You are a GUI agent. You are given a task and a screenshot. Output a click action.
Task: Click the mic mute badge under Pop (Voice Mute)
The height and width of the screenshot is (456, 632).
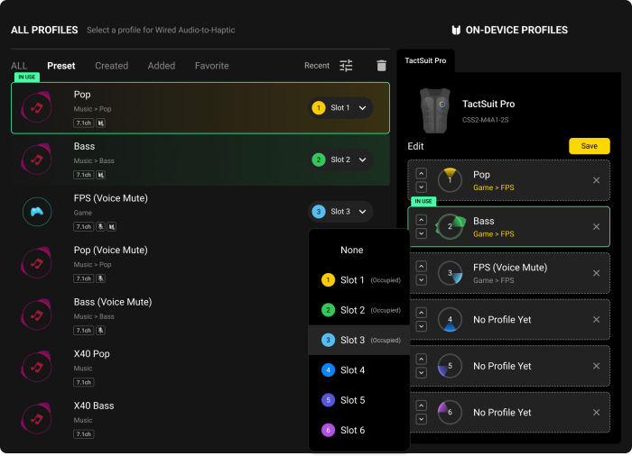tap(100, 278)
